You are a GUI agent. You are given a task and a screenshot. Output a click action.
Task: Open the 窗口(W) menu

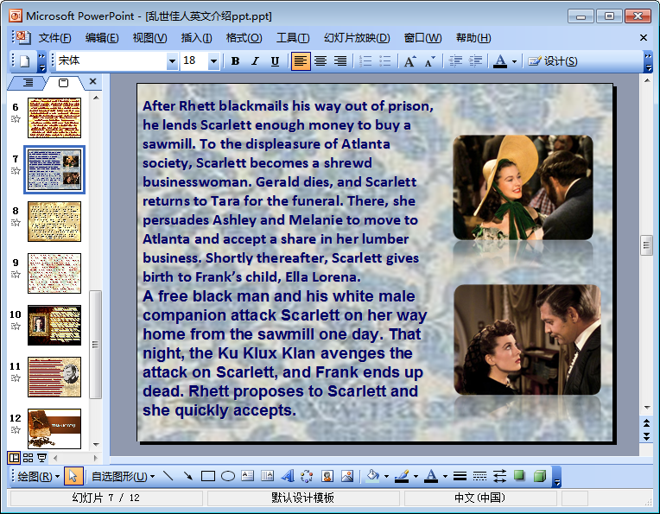pos(422,38)
